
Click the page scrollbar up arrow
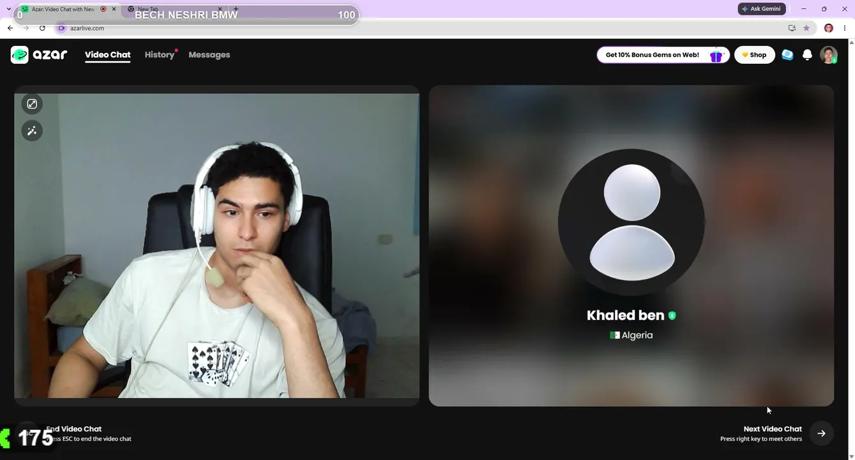tap(852, 43)
